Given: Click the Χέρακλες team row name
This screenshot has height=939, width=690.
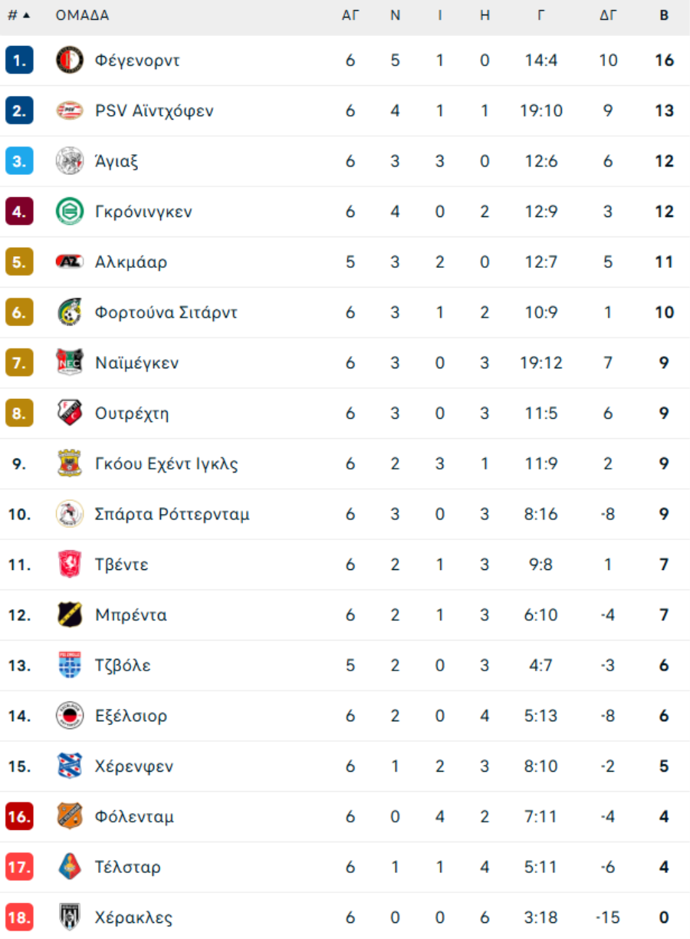Looking at the screenshot, I should point(133,918).
